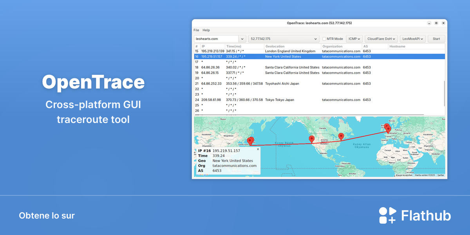Click the OpenTrace banner title
Viewport: 470px width, 235px height.
(x=93, y=82)
